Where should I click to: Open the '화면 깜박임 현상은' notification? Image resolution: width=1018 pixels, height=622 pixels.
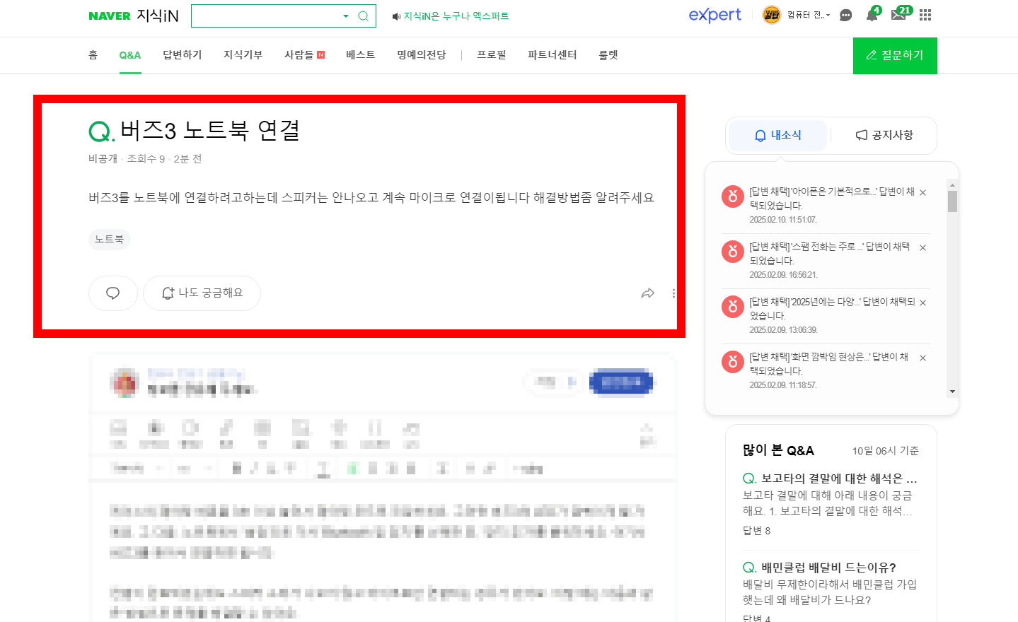(x=829, y=364)
